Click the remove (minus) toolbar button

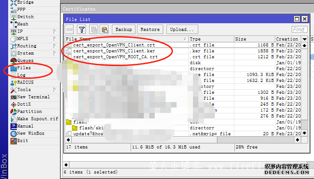pos(70,30)
